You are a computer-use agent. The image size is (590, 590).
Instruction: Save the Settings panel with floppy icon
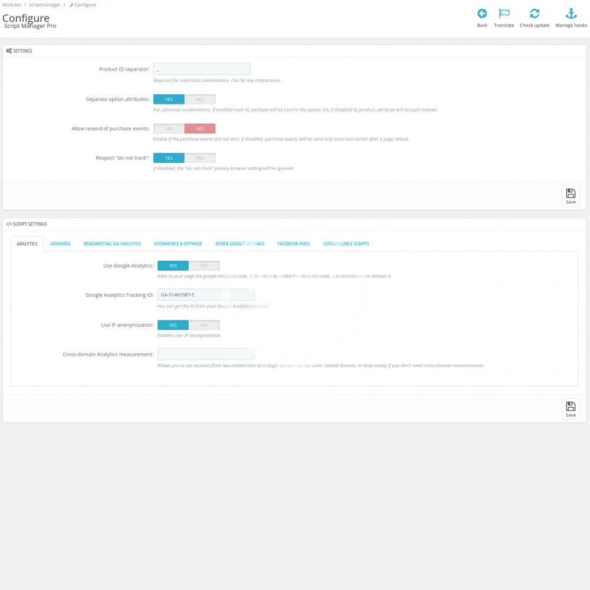(571, 196)
